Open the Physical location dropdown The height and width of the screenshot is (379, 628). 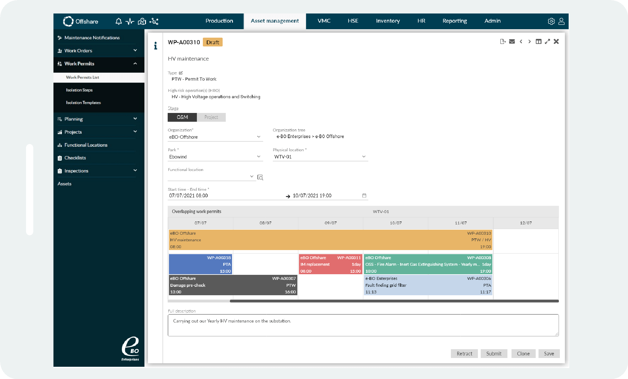click(320, 157)
